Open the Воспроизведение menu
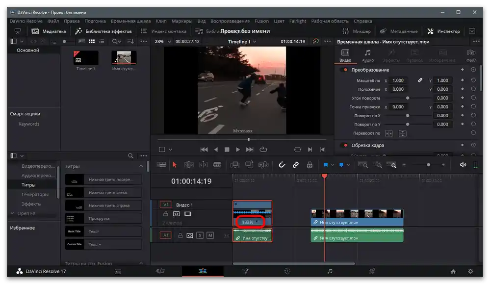This screenshot has height=284, width=490. (x=230, y=21)
